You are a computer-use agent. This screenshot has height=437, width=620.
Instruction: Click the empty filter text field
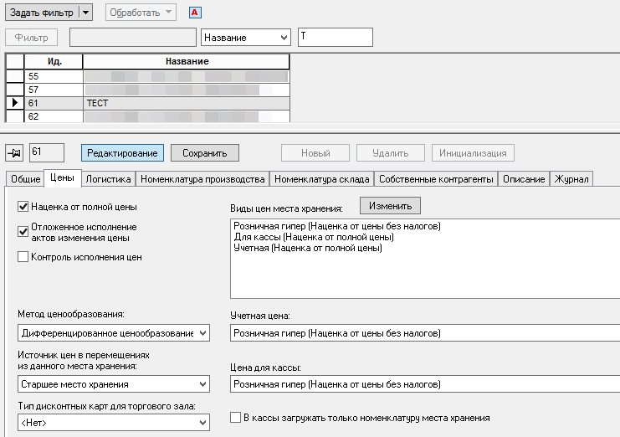tap(133, 37)
